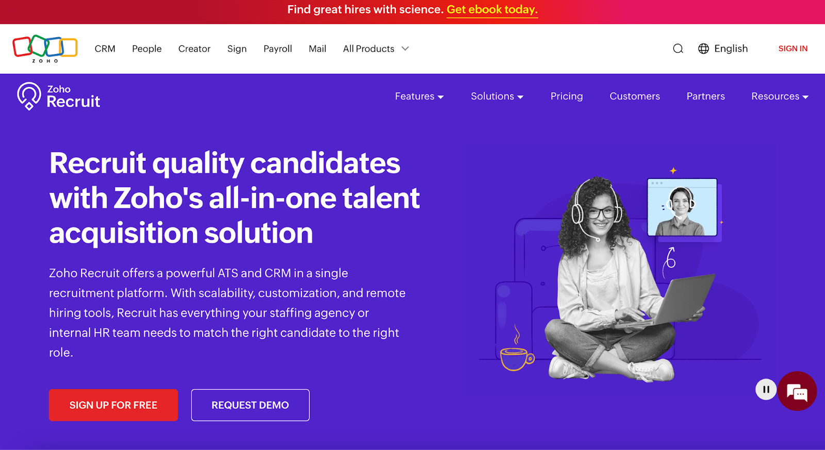Pause the hero animation

click(x=766, y=389)
